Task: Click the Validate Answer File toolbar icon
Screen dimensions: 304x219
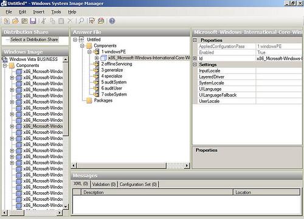Action: click(92, 21)
